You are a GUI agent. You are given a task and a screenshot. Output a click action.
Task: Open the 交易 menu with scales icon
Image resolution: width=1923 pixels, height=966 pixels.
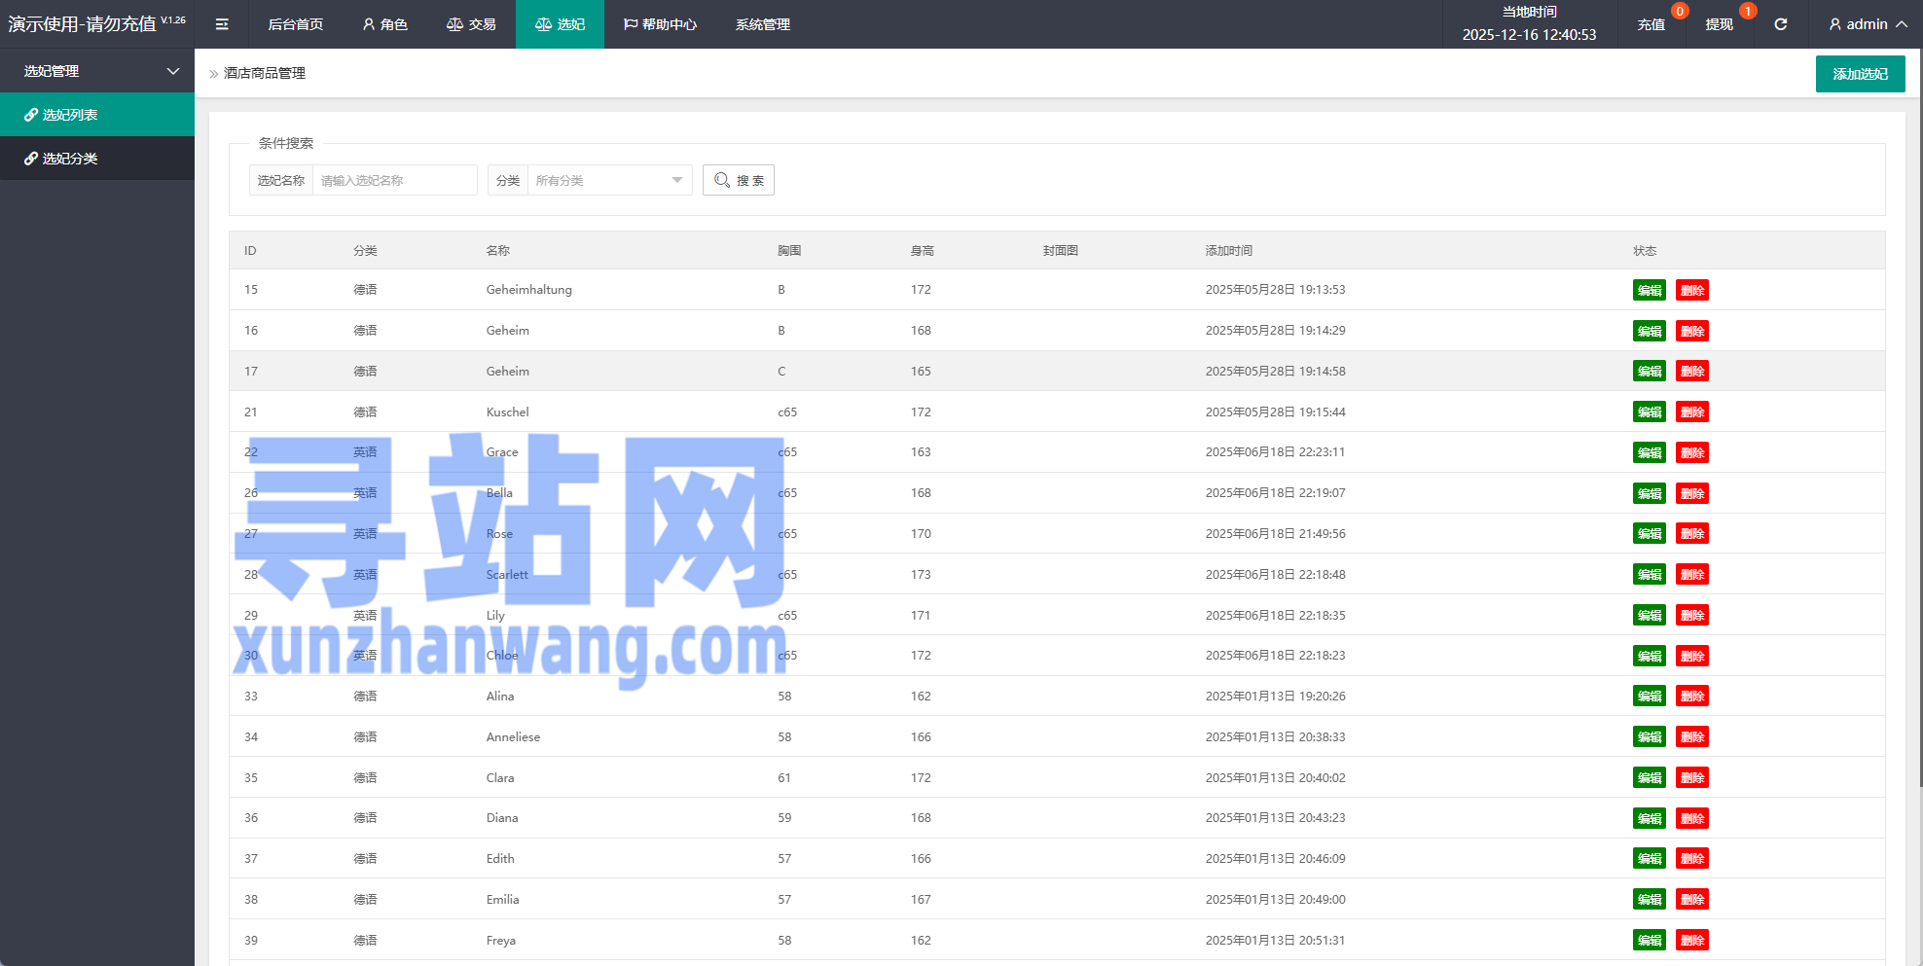click(x=471, y=24)
